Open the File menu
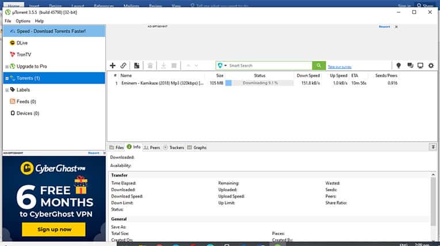Screen dimensions: 440x246 (8, 21)
